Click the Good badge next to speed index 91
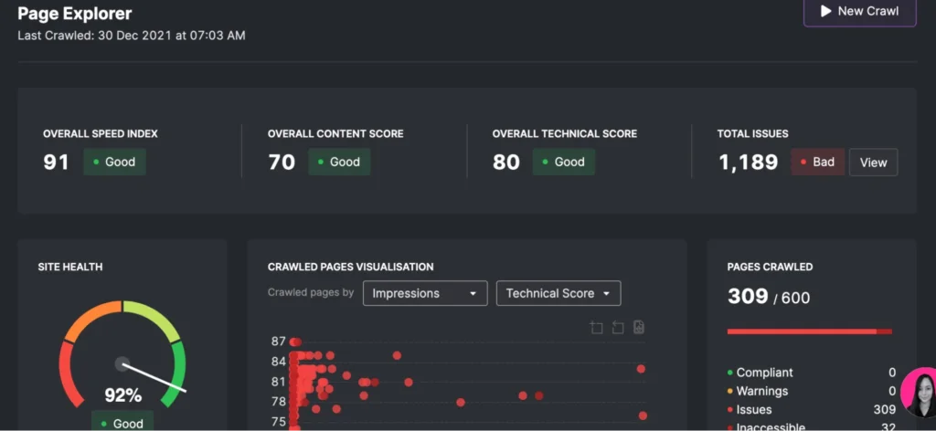The height and width of the screenshot is (431, 936). tap(114, 163)
